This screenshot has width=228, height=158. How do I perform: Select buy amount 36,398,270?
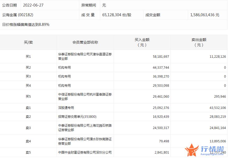click(161, 77)
